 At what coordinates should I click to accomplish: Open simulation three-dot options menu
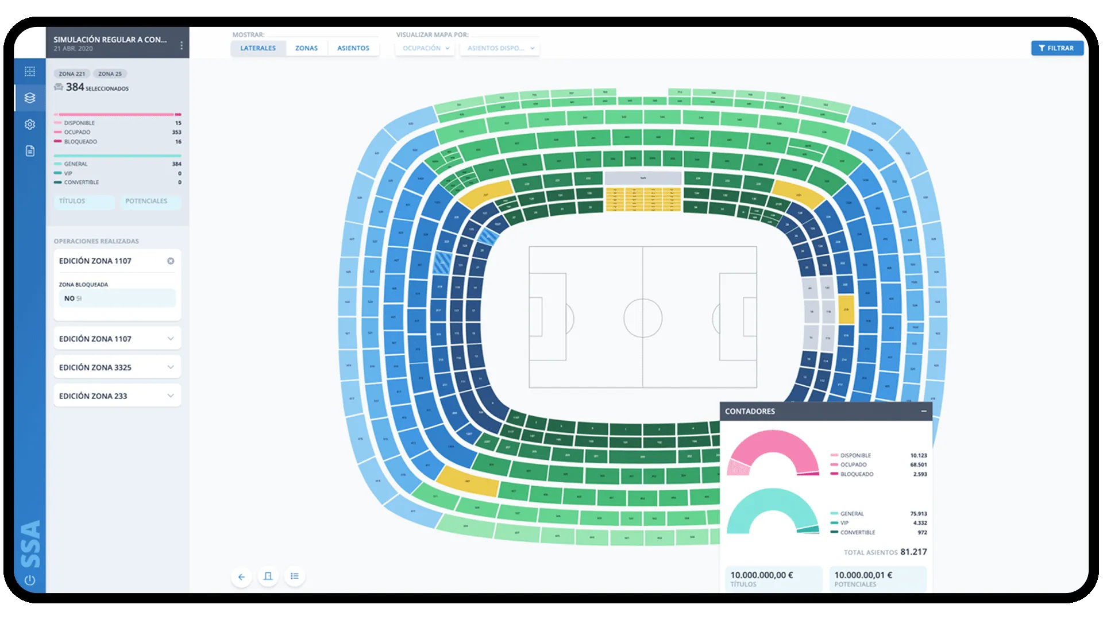[x=182, y=45]
